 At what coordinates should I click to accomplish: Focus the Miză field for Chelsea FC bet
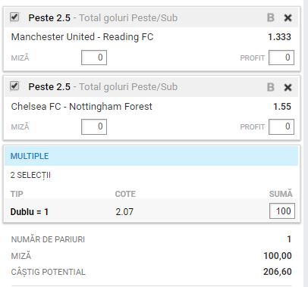pos(94,126)
